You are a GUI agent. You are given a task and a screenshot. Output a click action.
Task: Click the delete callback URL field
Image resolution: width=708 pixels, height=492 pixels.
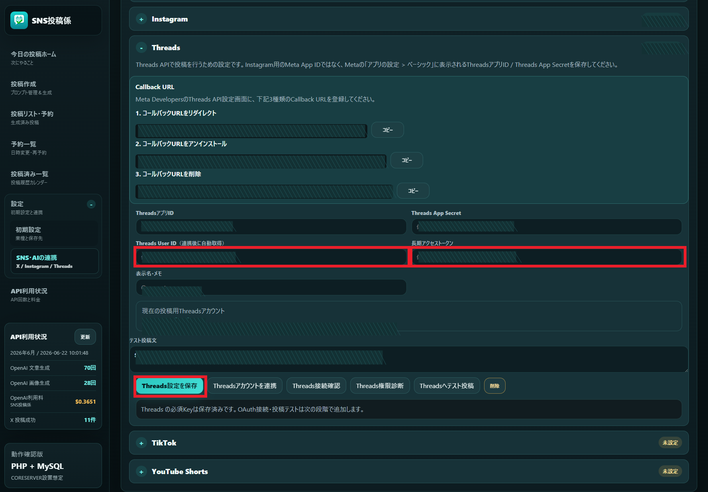(x=265, y=191)
